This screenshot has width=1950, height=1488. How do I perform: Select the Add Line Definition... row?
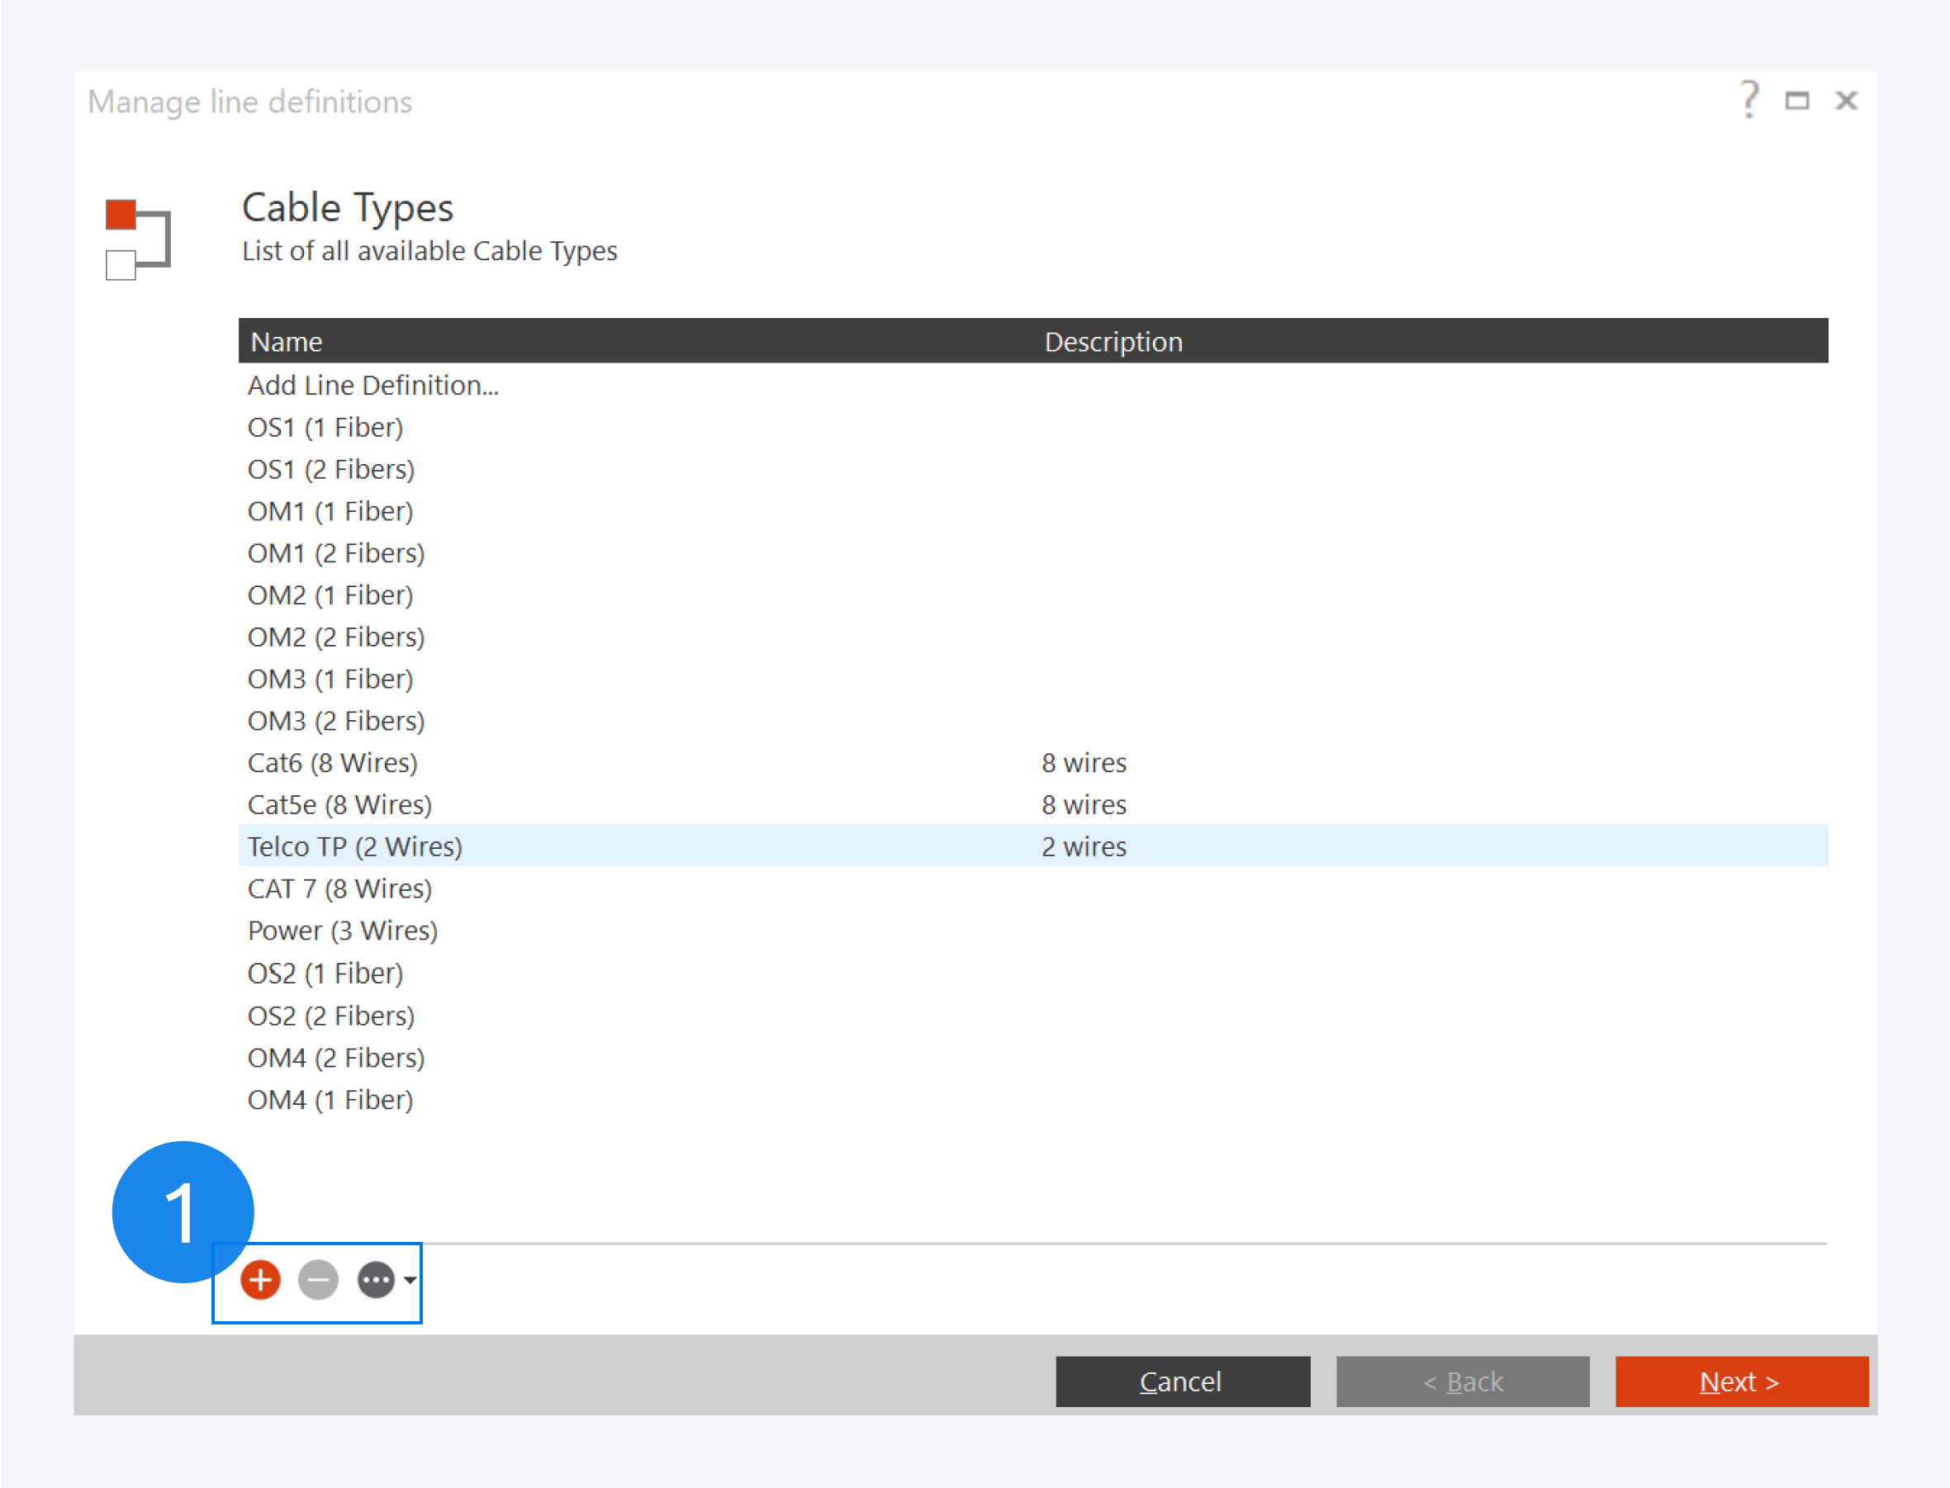[x=373, y=386]
